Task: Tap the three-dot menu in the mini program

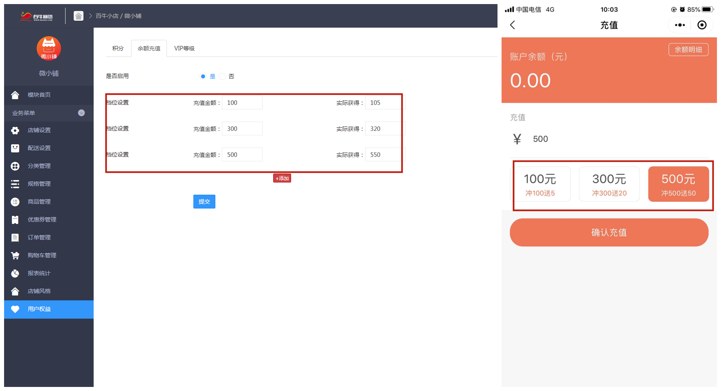Action: point(680,25)
